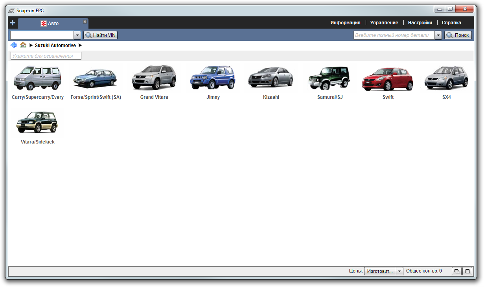
Task: Click the Carry/Supercarry/Every label
Action: [x=38, y=97]
